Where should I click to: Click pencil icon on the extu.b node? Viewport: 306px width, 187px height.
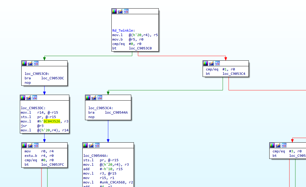pos(30,145)
